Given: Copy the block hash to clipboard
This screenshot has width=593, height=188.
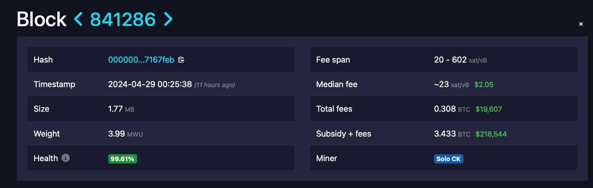Looking at the screenshot, I should pos(181,60).
